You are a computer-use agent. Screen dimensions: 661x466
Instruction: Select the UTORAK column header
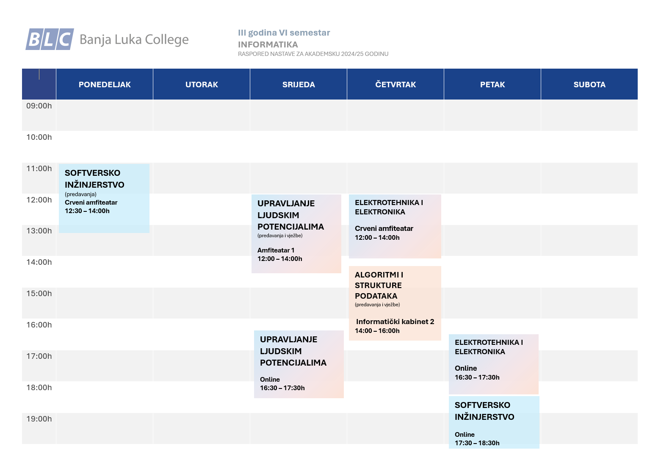(202, 84)
